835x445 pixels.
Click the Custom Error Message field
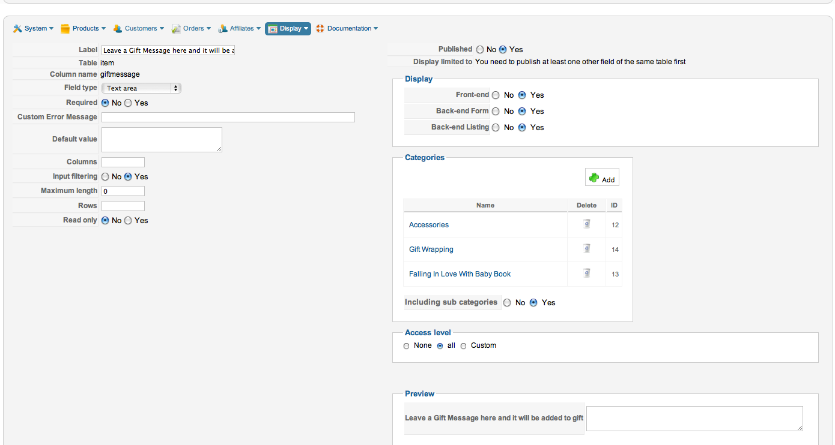[x=228, y=118]
